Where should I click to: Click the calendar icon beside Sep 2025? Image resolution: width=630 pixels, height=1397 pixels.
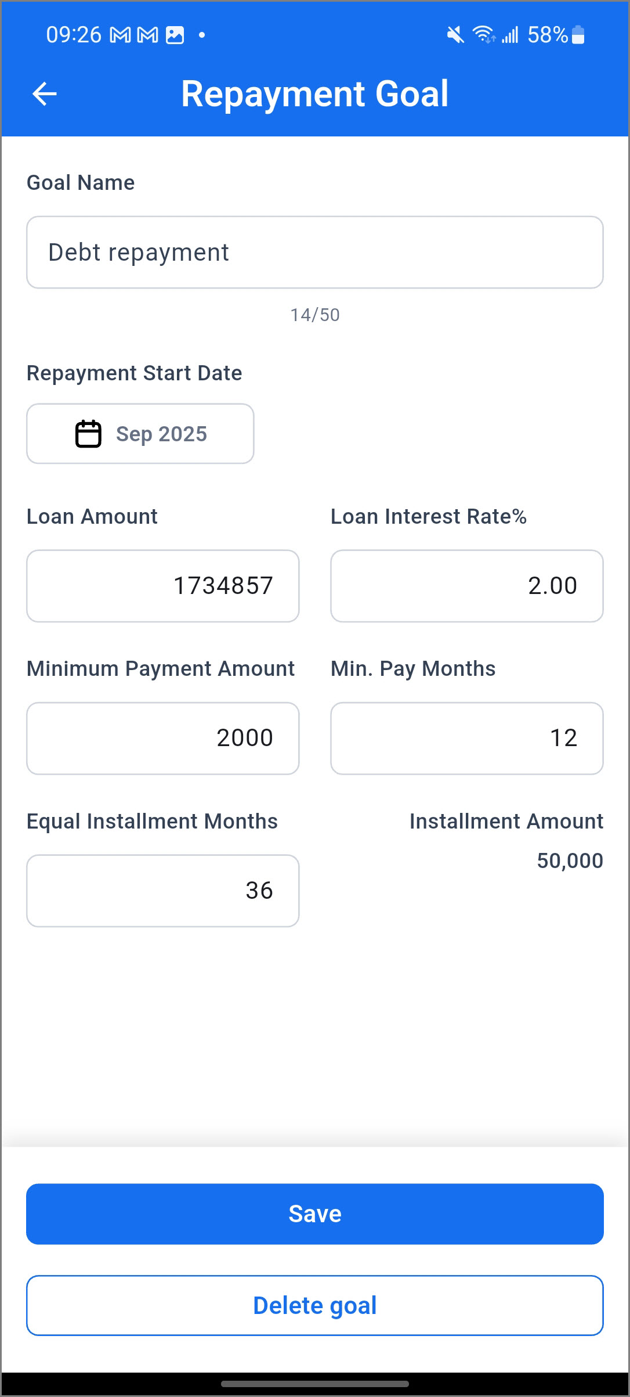click(88, 434)
